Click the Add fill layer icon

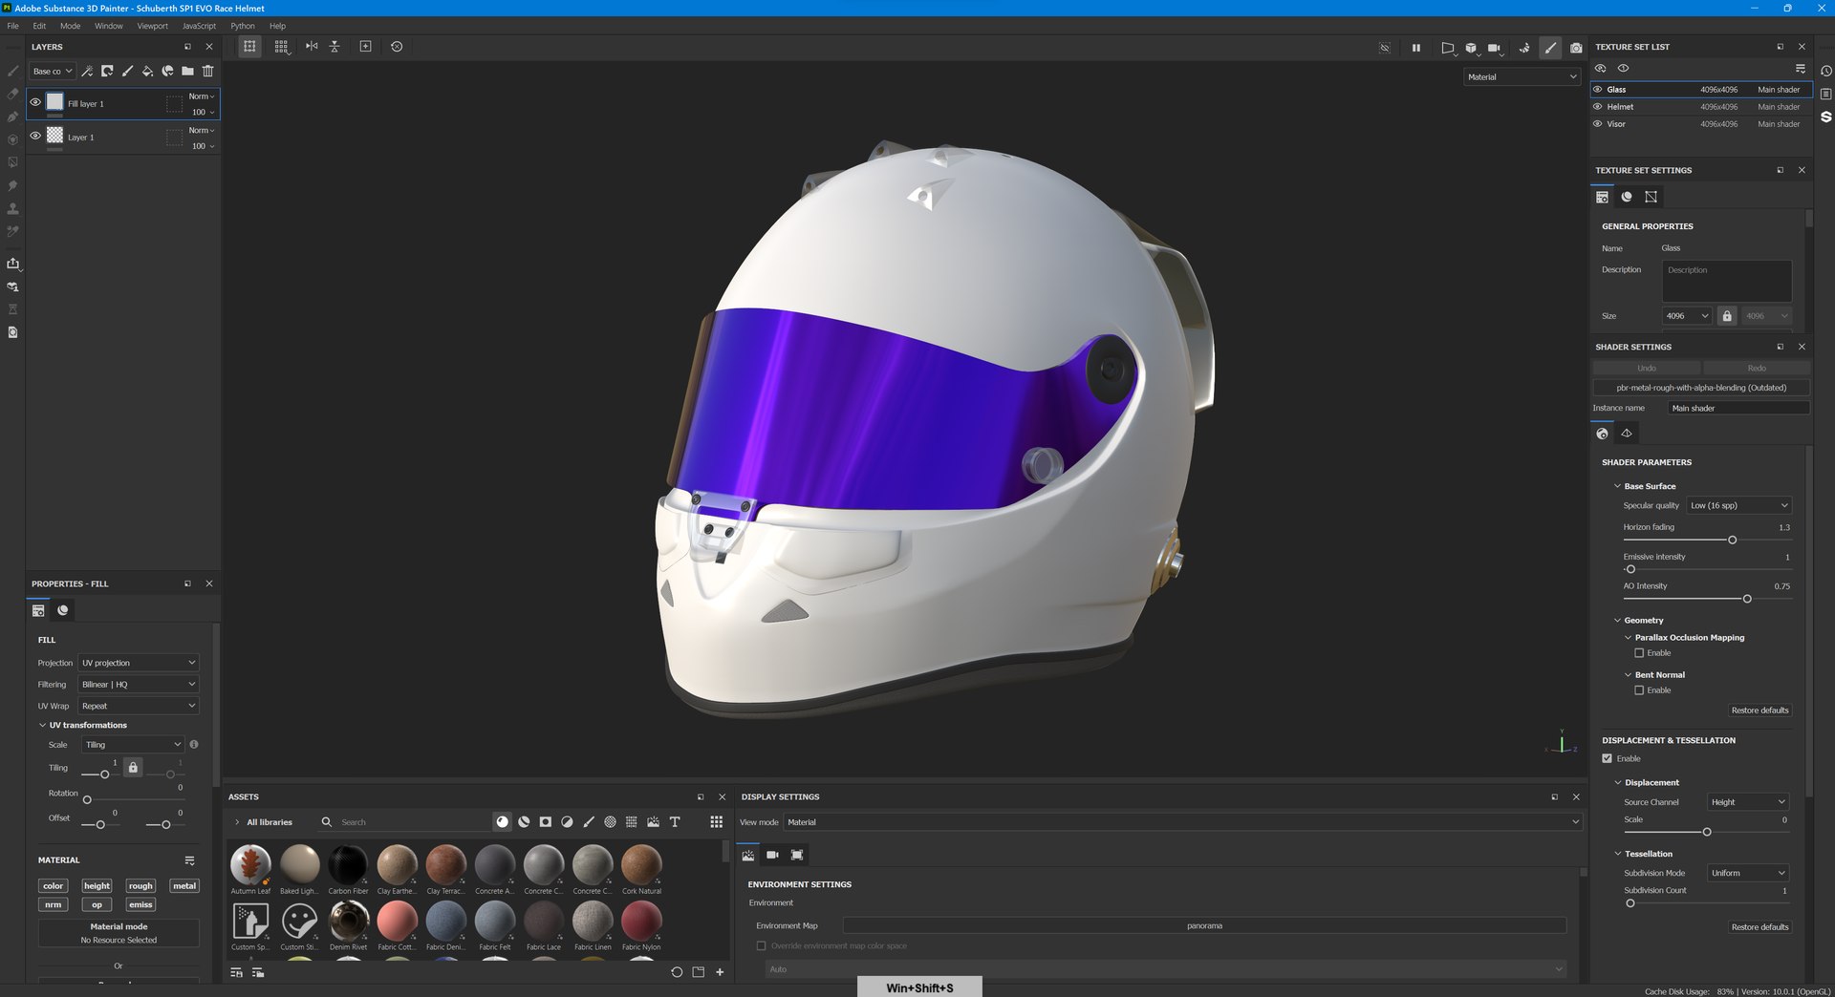pyautogui.click(x=147, y=71)
